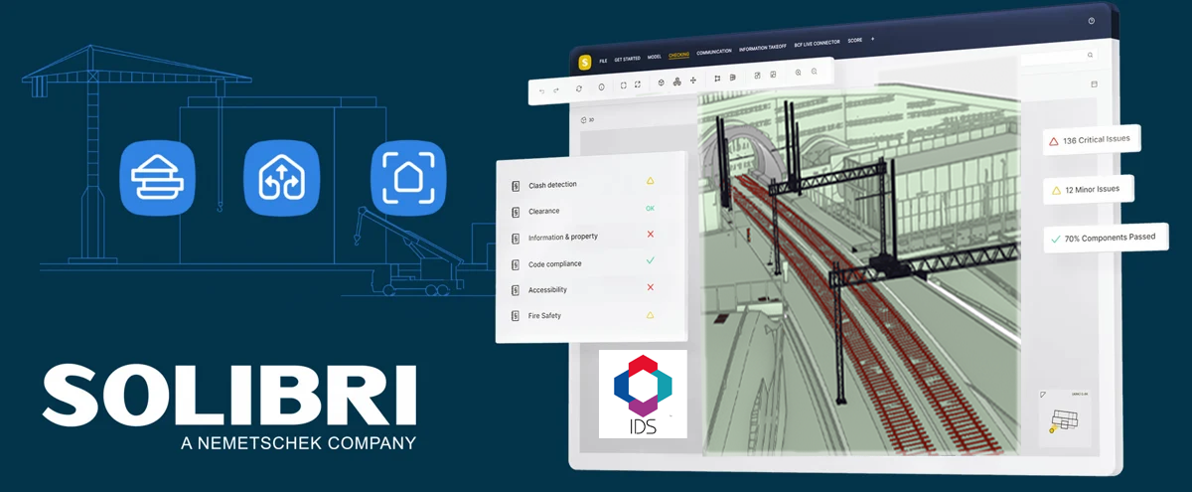Click the 3D cube view icon
Screen dimensions: 1192x492
[x=662, y=82]
